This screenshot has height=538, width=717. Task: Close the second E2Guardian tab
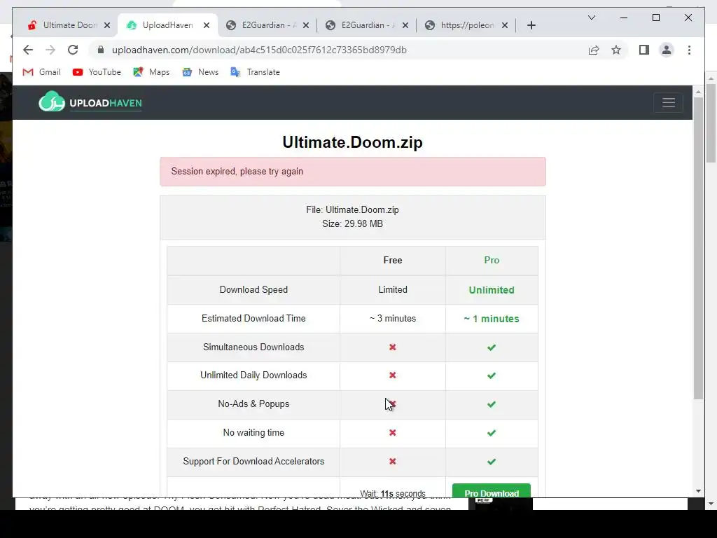[x=405, y=25]
